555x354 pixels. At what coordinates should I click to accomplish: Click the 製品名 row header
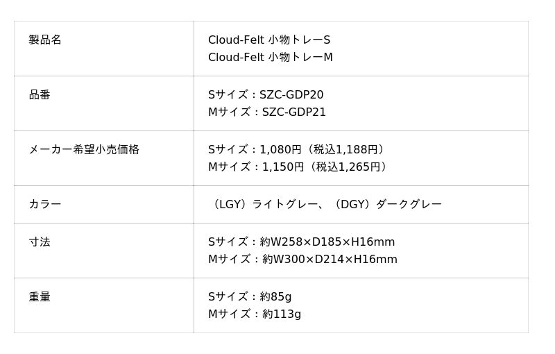click(45, 40)
